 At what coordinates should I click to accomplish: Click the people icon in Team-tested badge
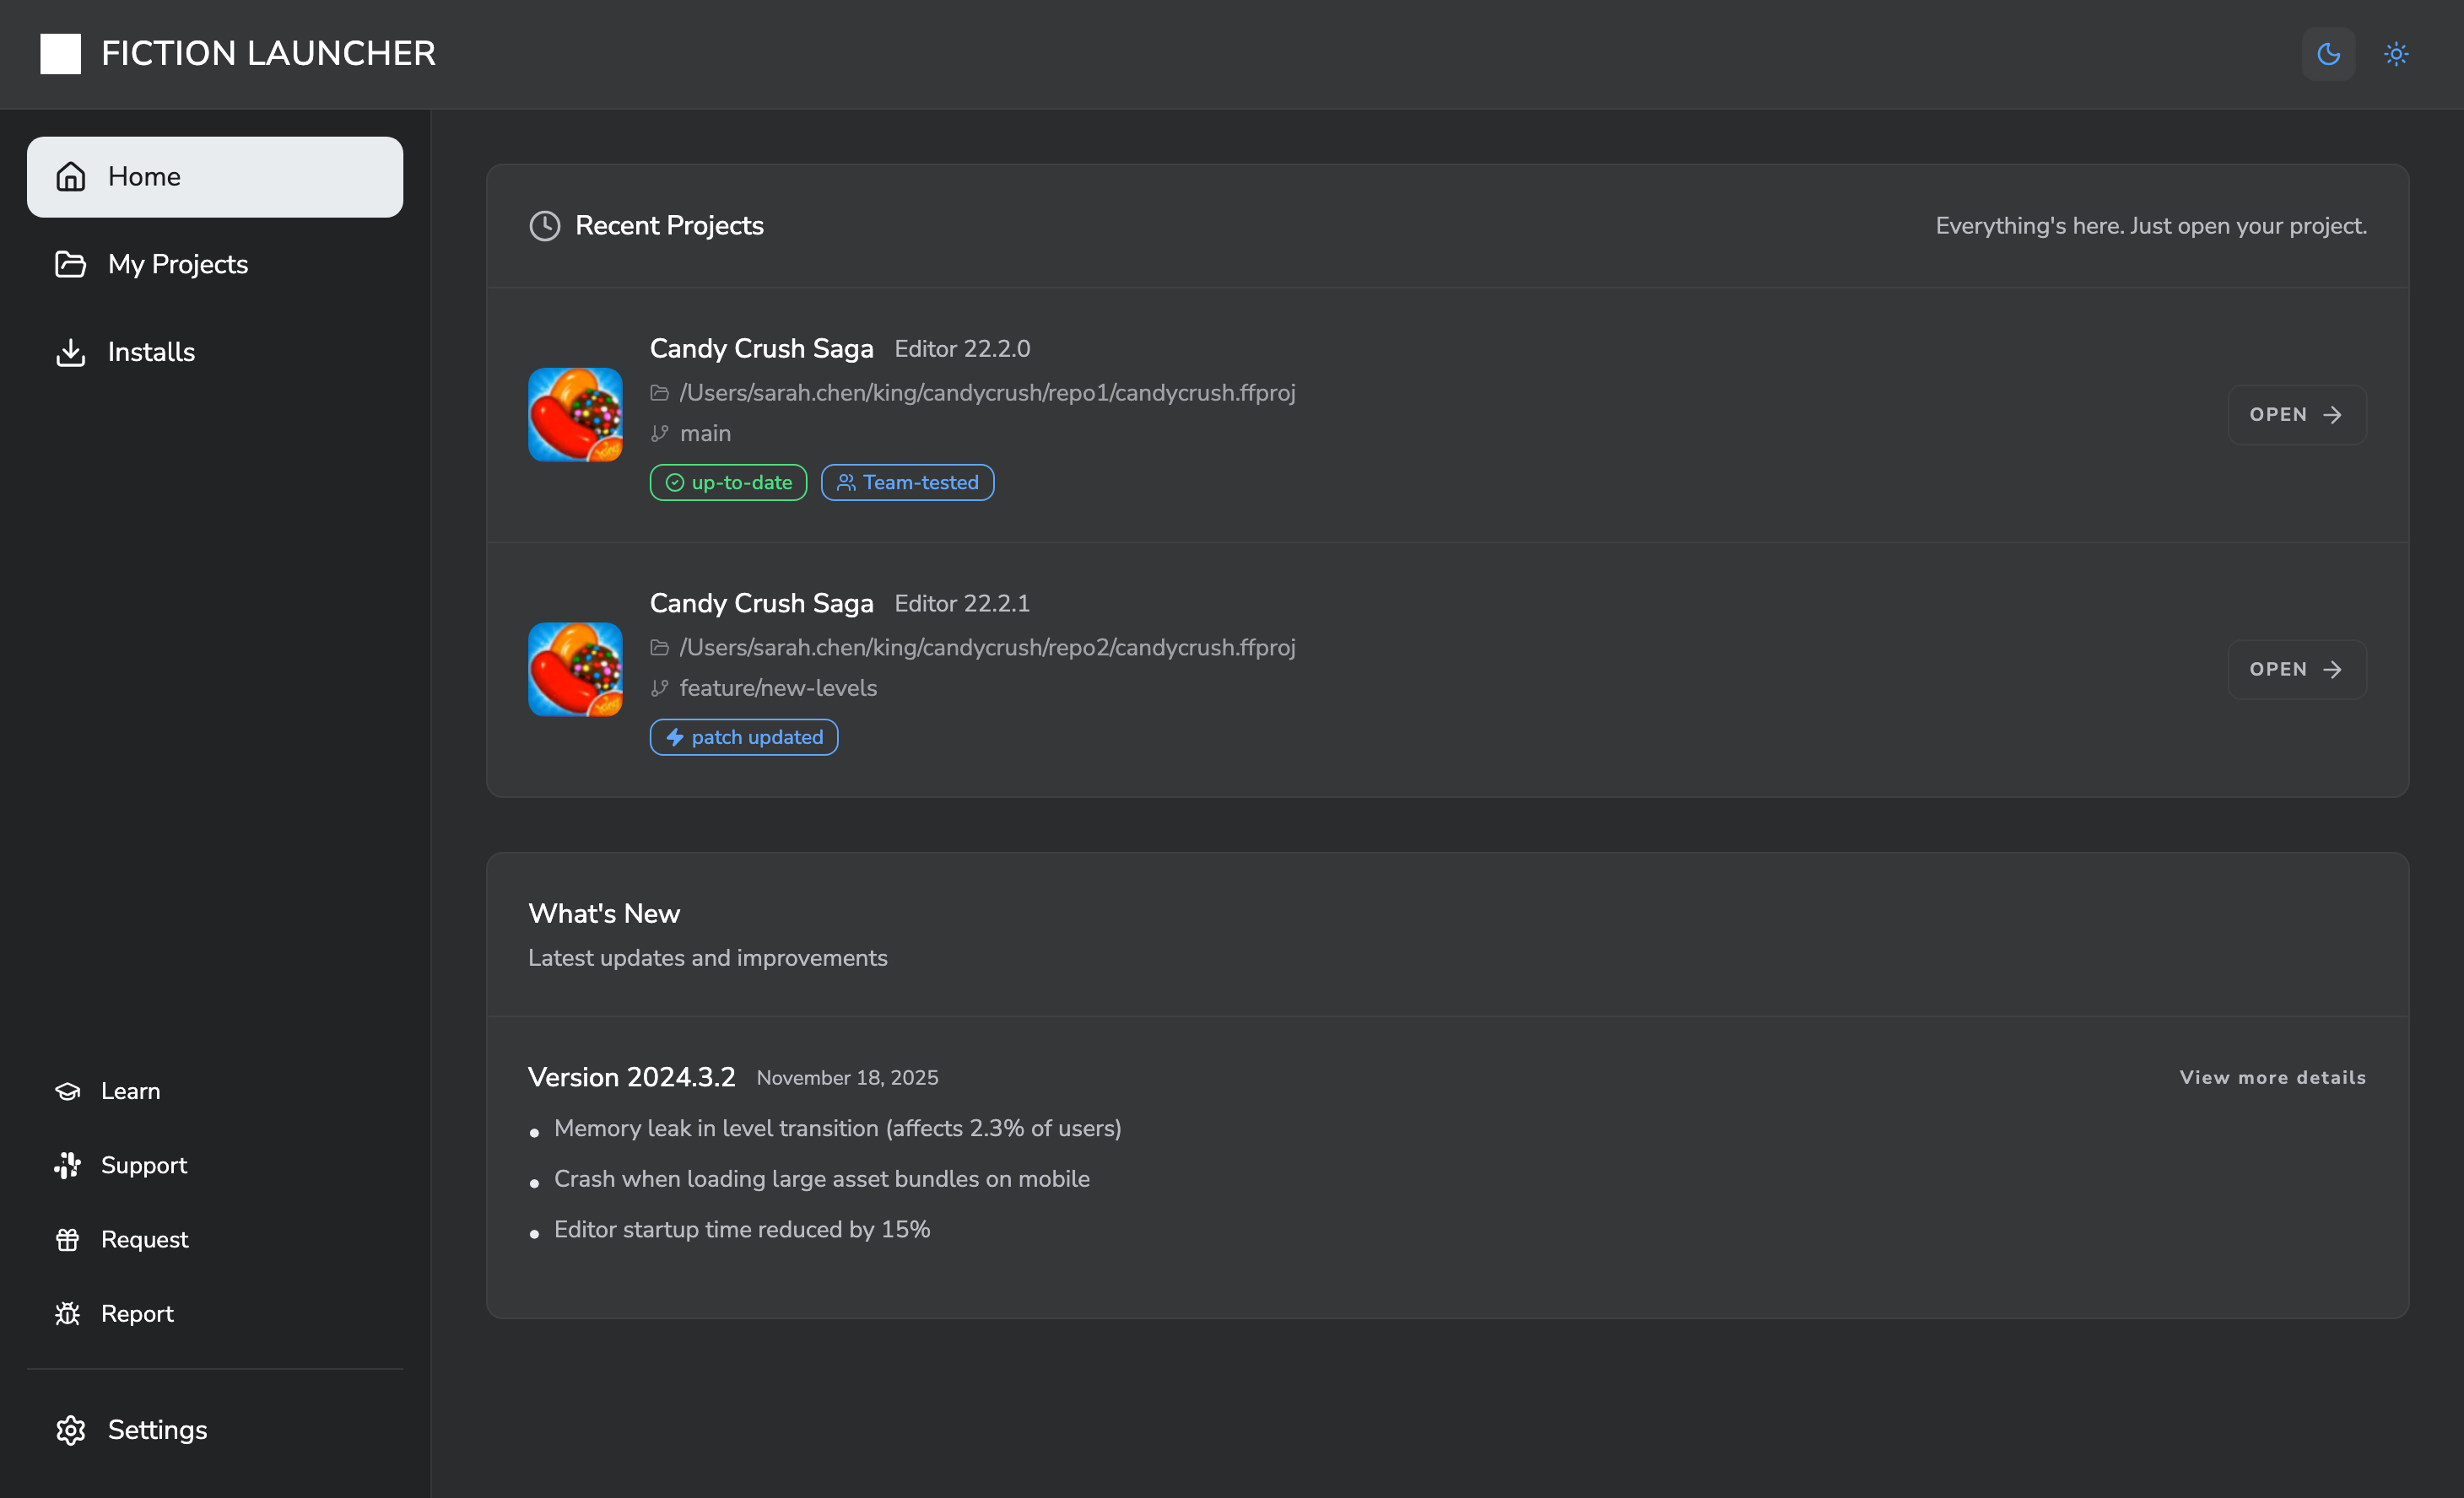click(x=846, y=482)
